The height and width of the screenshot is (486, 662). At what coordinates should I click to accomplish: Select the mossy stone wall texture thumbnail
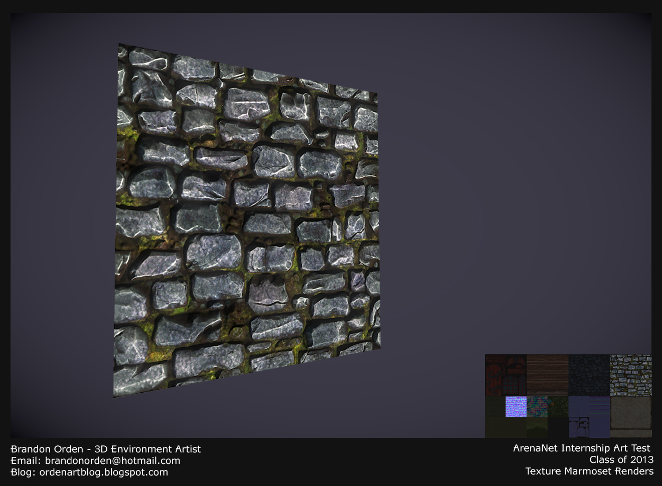click(x=631, y=374)
